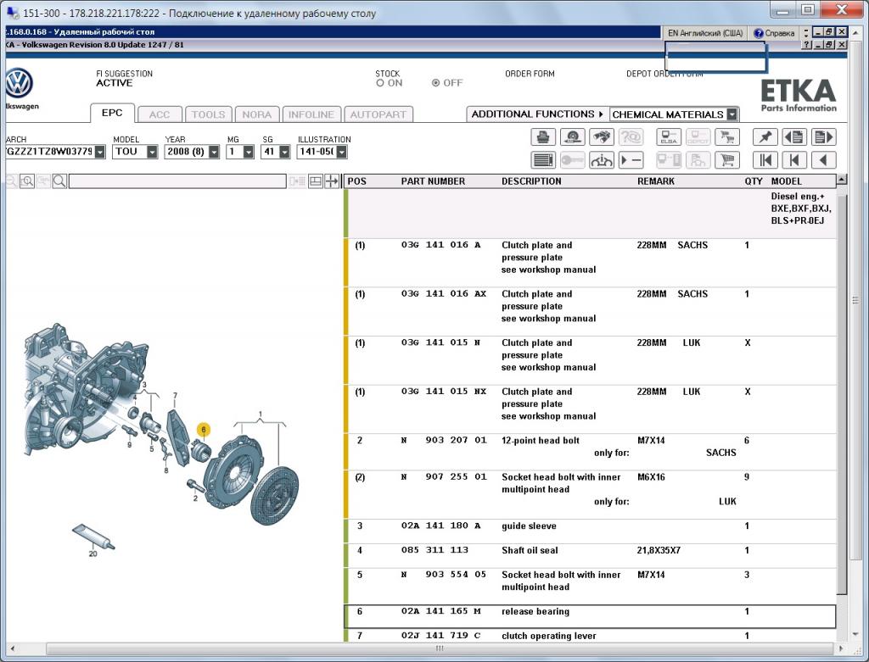
Task: Click the single shopping cart icon
Action: coord(727,160)
